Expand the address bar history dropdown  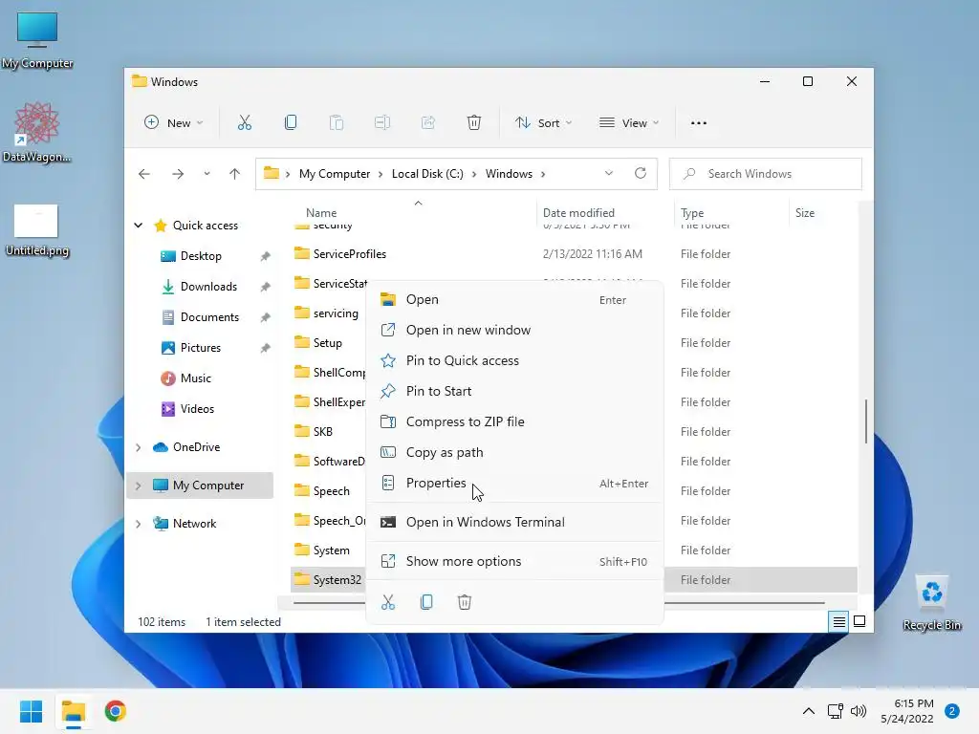tap(609, 174)
